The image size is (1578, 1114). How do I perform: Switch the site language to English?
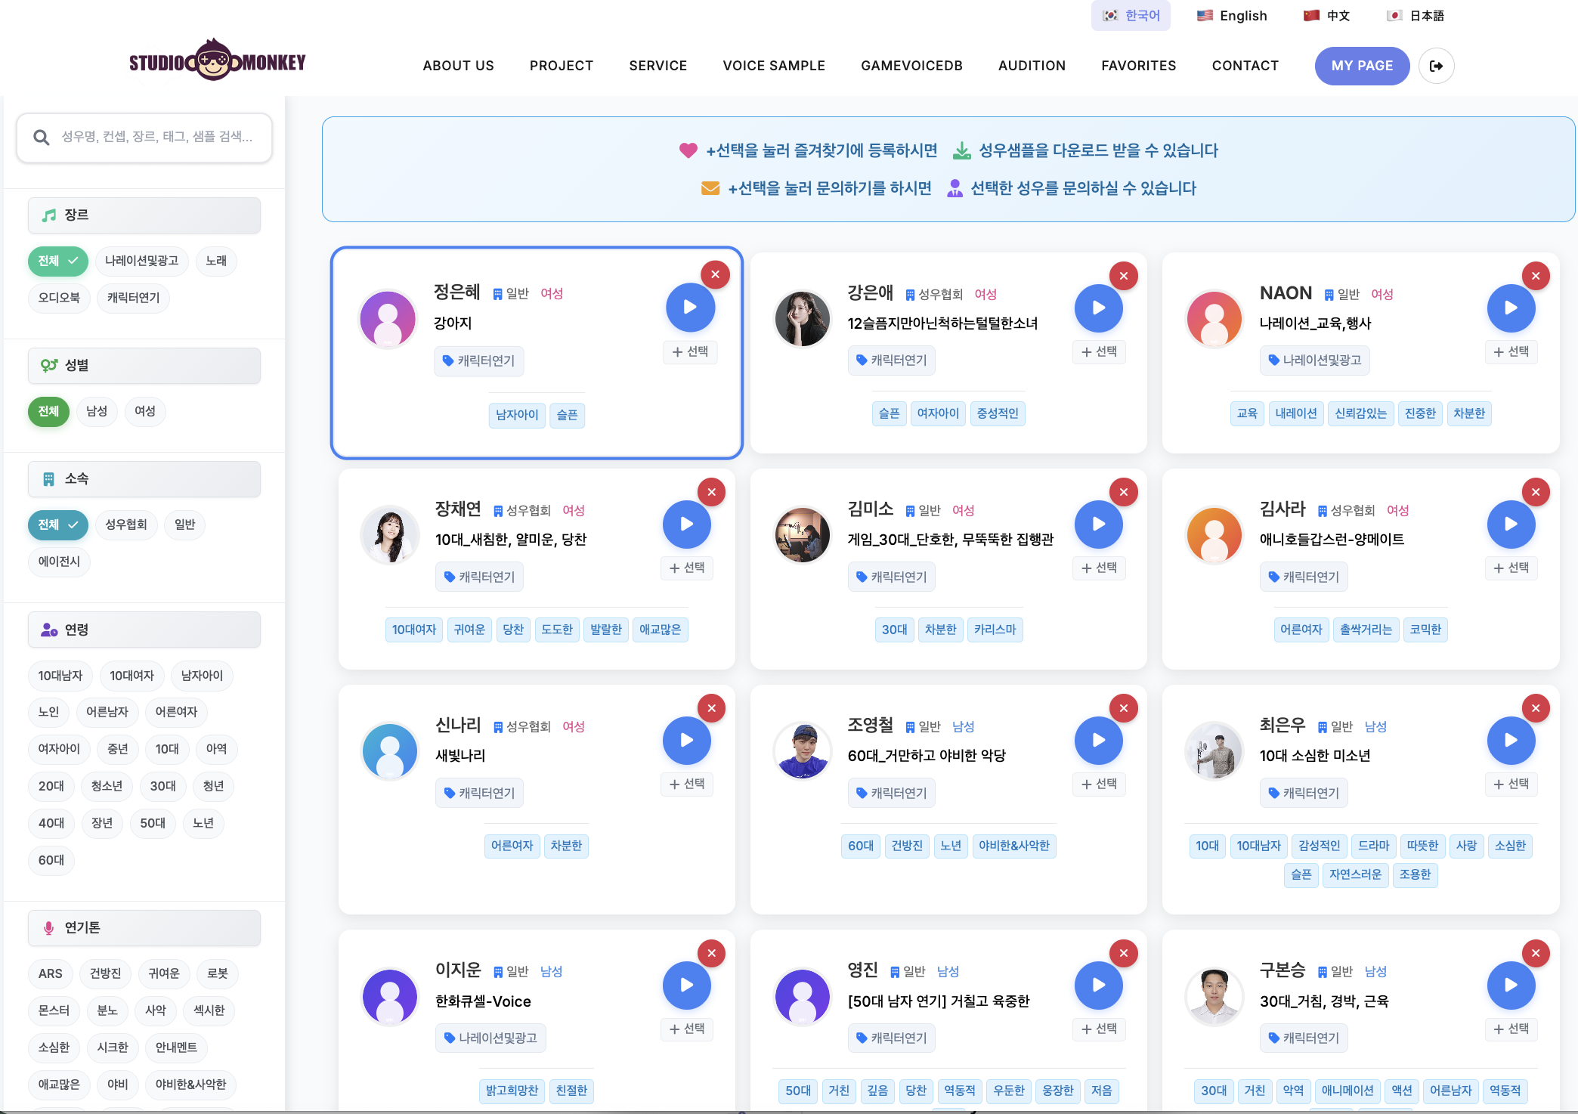point(1232,15)
